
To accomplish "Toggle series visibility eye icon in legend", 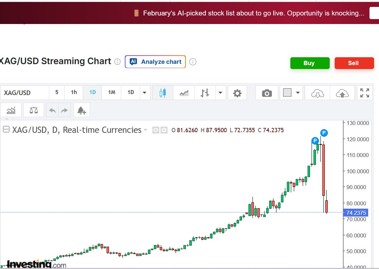I will click(156, 130).
